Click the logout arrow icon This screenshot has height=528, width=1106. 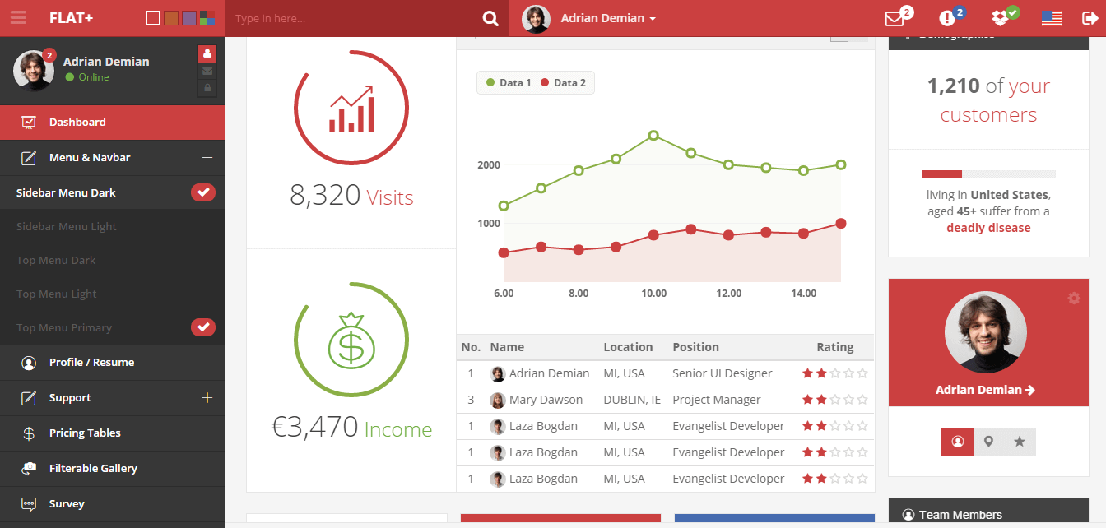tap(1090, 18)
